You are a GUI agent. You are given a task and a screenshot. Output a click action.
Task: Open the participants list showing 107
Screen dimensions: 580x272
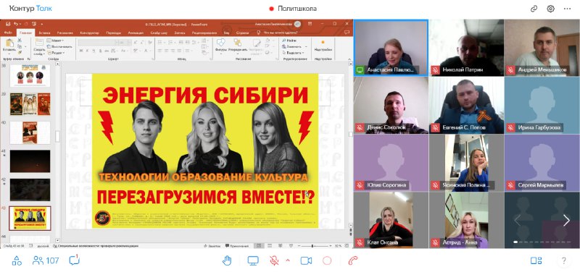[46, 261]
